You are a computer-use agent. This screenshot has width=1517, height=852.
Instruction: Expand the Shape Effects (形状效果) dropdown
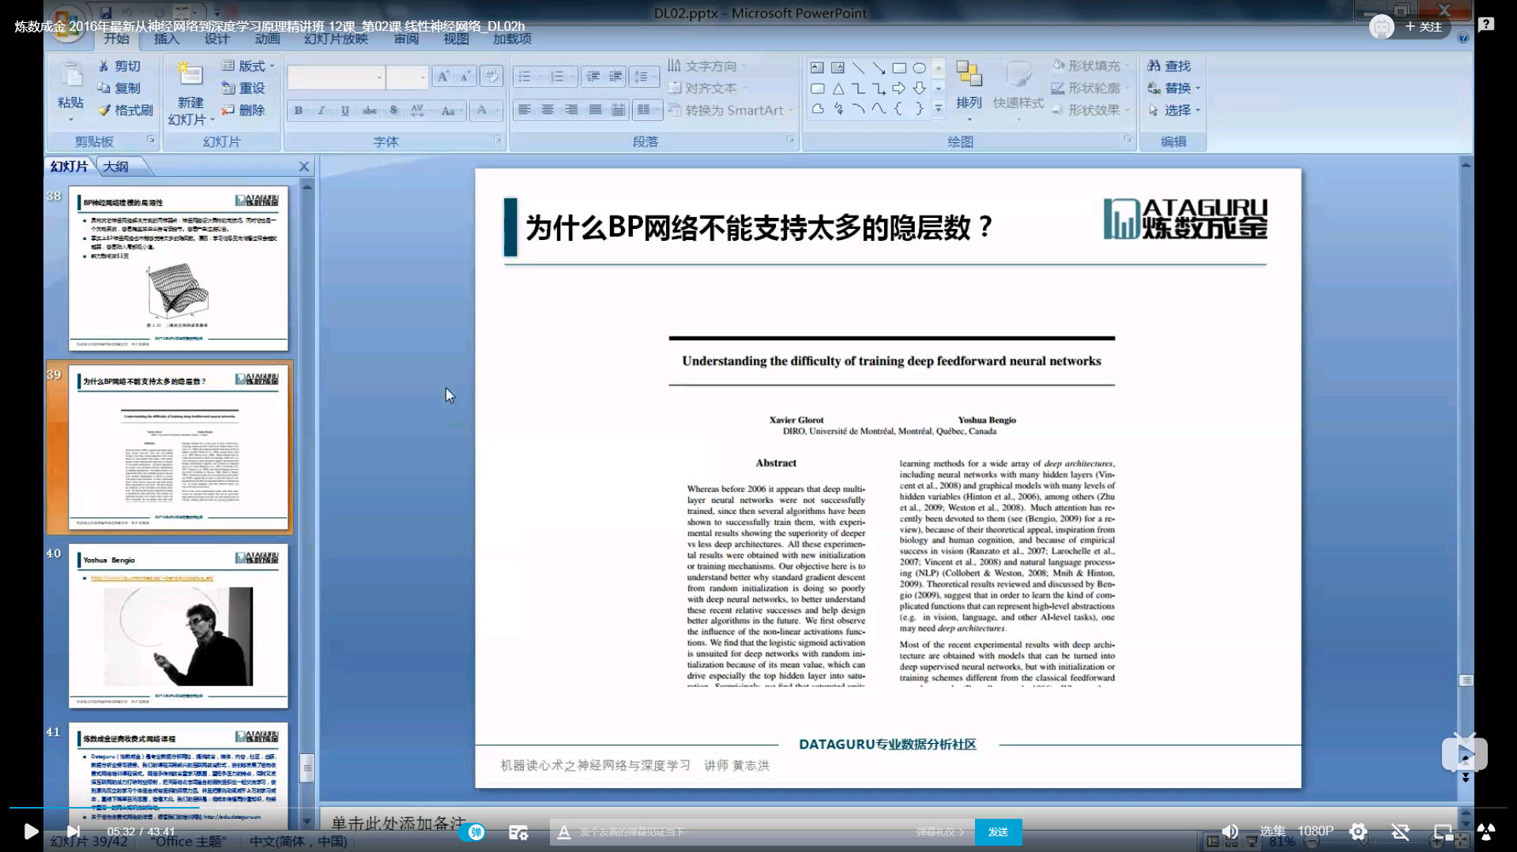click(1091, 110)
